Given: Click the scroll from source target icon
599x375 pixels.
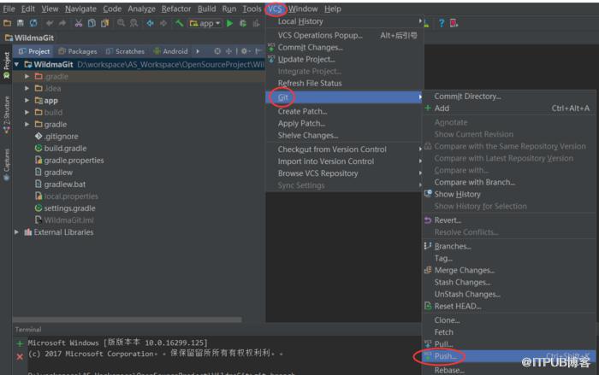Looking at the screenshot, I should [x=217, y=51].
